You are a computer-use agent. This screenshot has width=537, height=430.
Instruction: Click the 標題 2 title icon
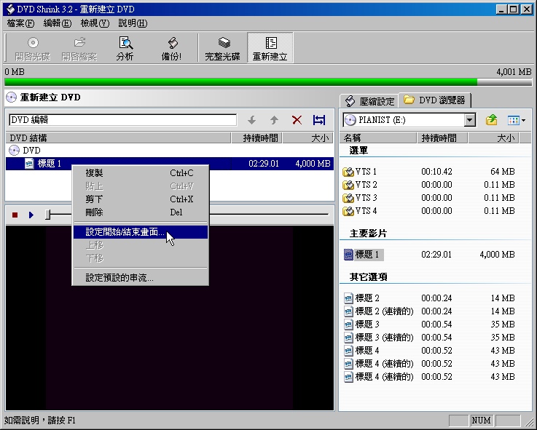[x=348, y=298]
